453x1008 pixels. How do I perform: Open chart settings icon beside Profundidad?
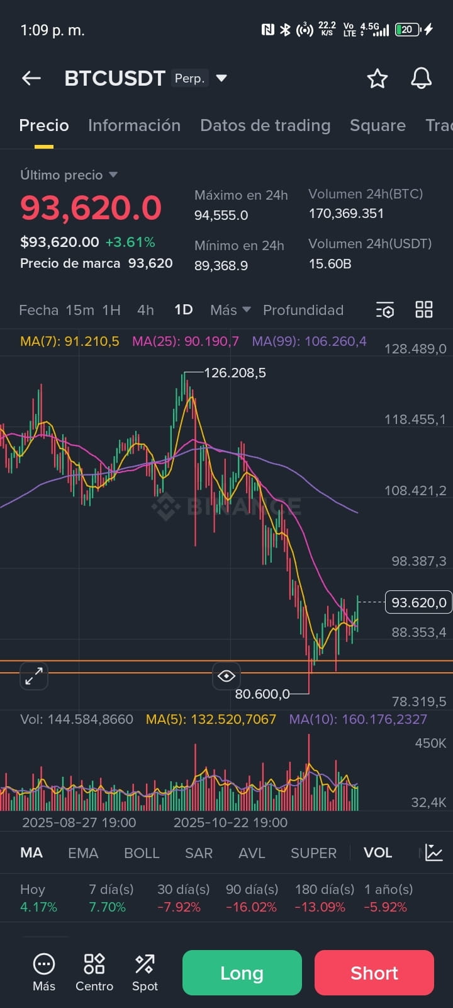[385, 310]
